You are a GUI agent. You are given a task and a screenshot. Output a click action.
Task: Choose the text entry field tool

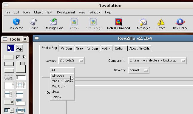tap(21, 77)
